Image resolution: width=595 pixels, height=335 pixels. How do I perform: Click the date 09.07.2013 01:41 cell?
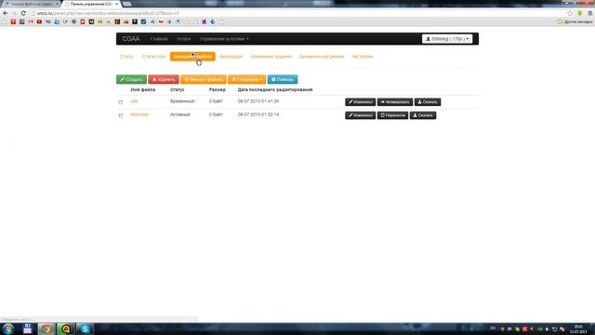coord(258,101)
